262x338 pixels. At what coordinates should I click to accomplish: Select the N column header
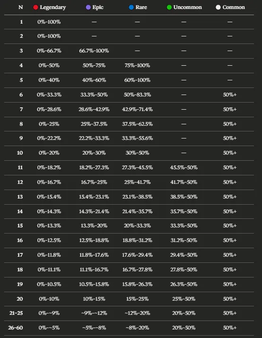coord(20,7)
